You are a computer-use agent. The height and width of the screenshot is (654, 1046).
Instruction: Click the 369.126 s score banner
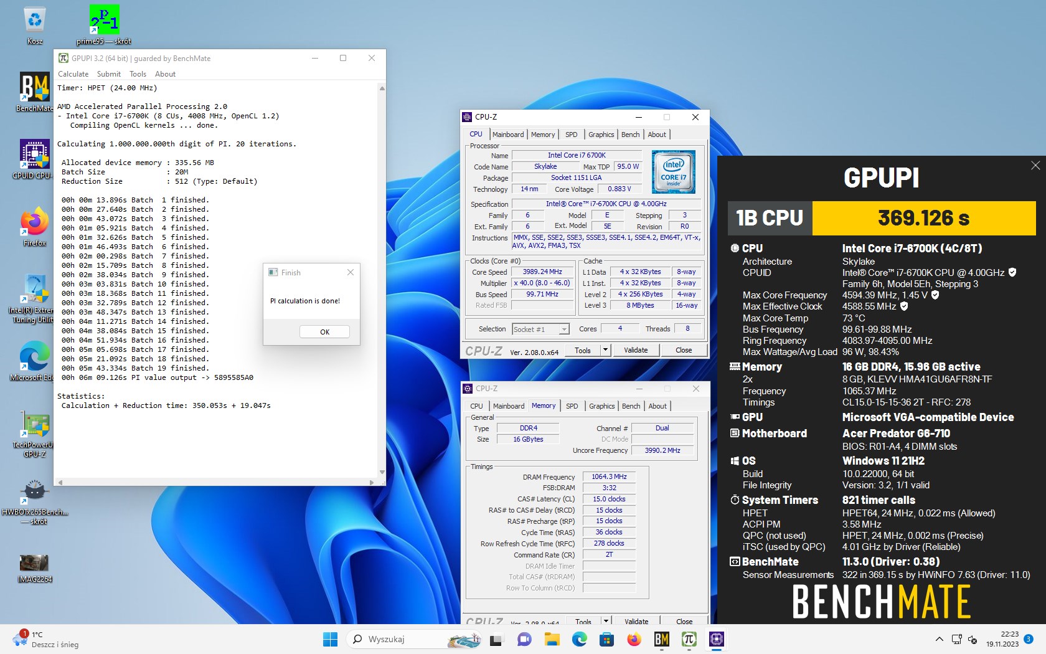924,218
